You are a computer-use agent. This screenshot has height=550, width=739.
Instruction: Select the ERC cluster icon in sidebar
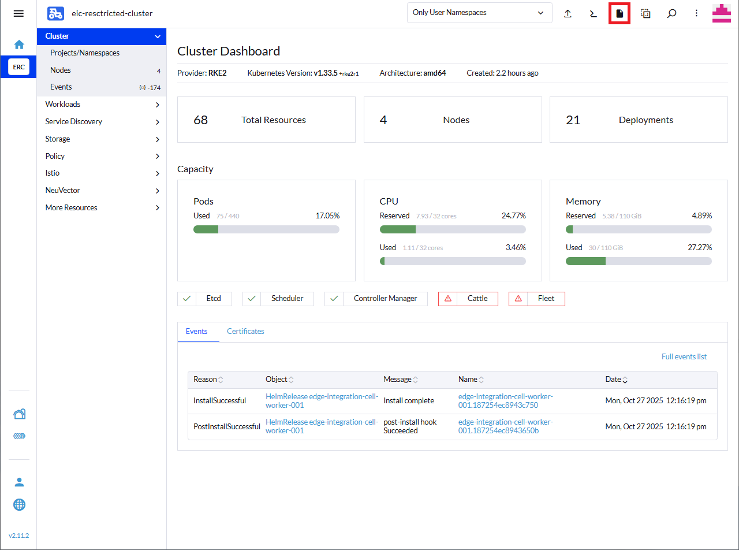pos(18,66)
